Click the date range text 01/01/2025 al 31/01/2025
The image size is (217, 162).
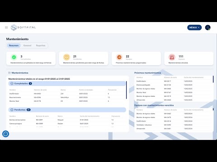[57, 79]
